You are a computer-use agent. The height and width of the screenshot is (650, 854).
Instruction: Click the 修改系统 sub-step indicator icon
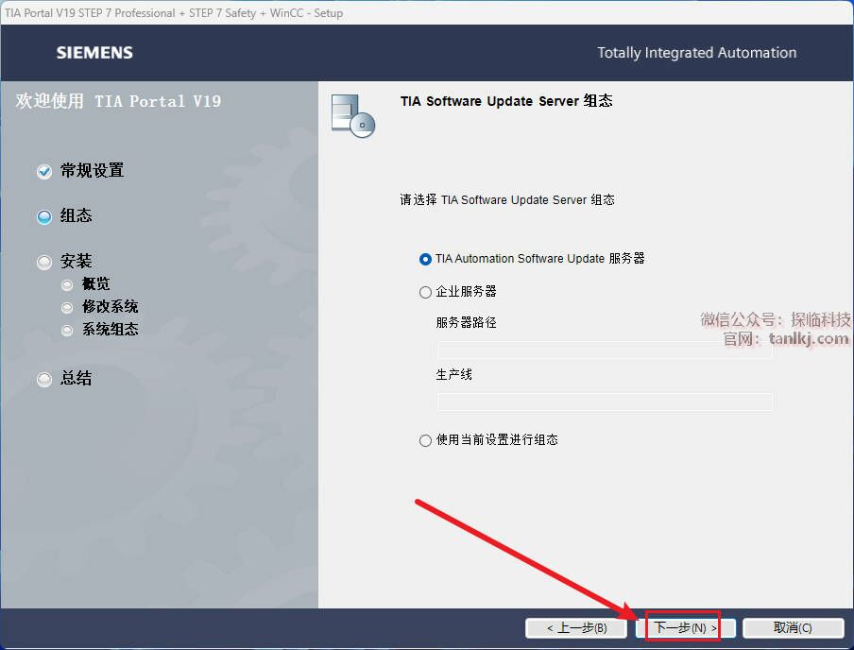pyautogui.click(x=67, y=308)
